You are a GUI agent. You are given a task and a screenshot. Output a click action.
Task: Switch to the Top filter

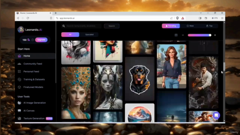209,26
